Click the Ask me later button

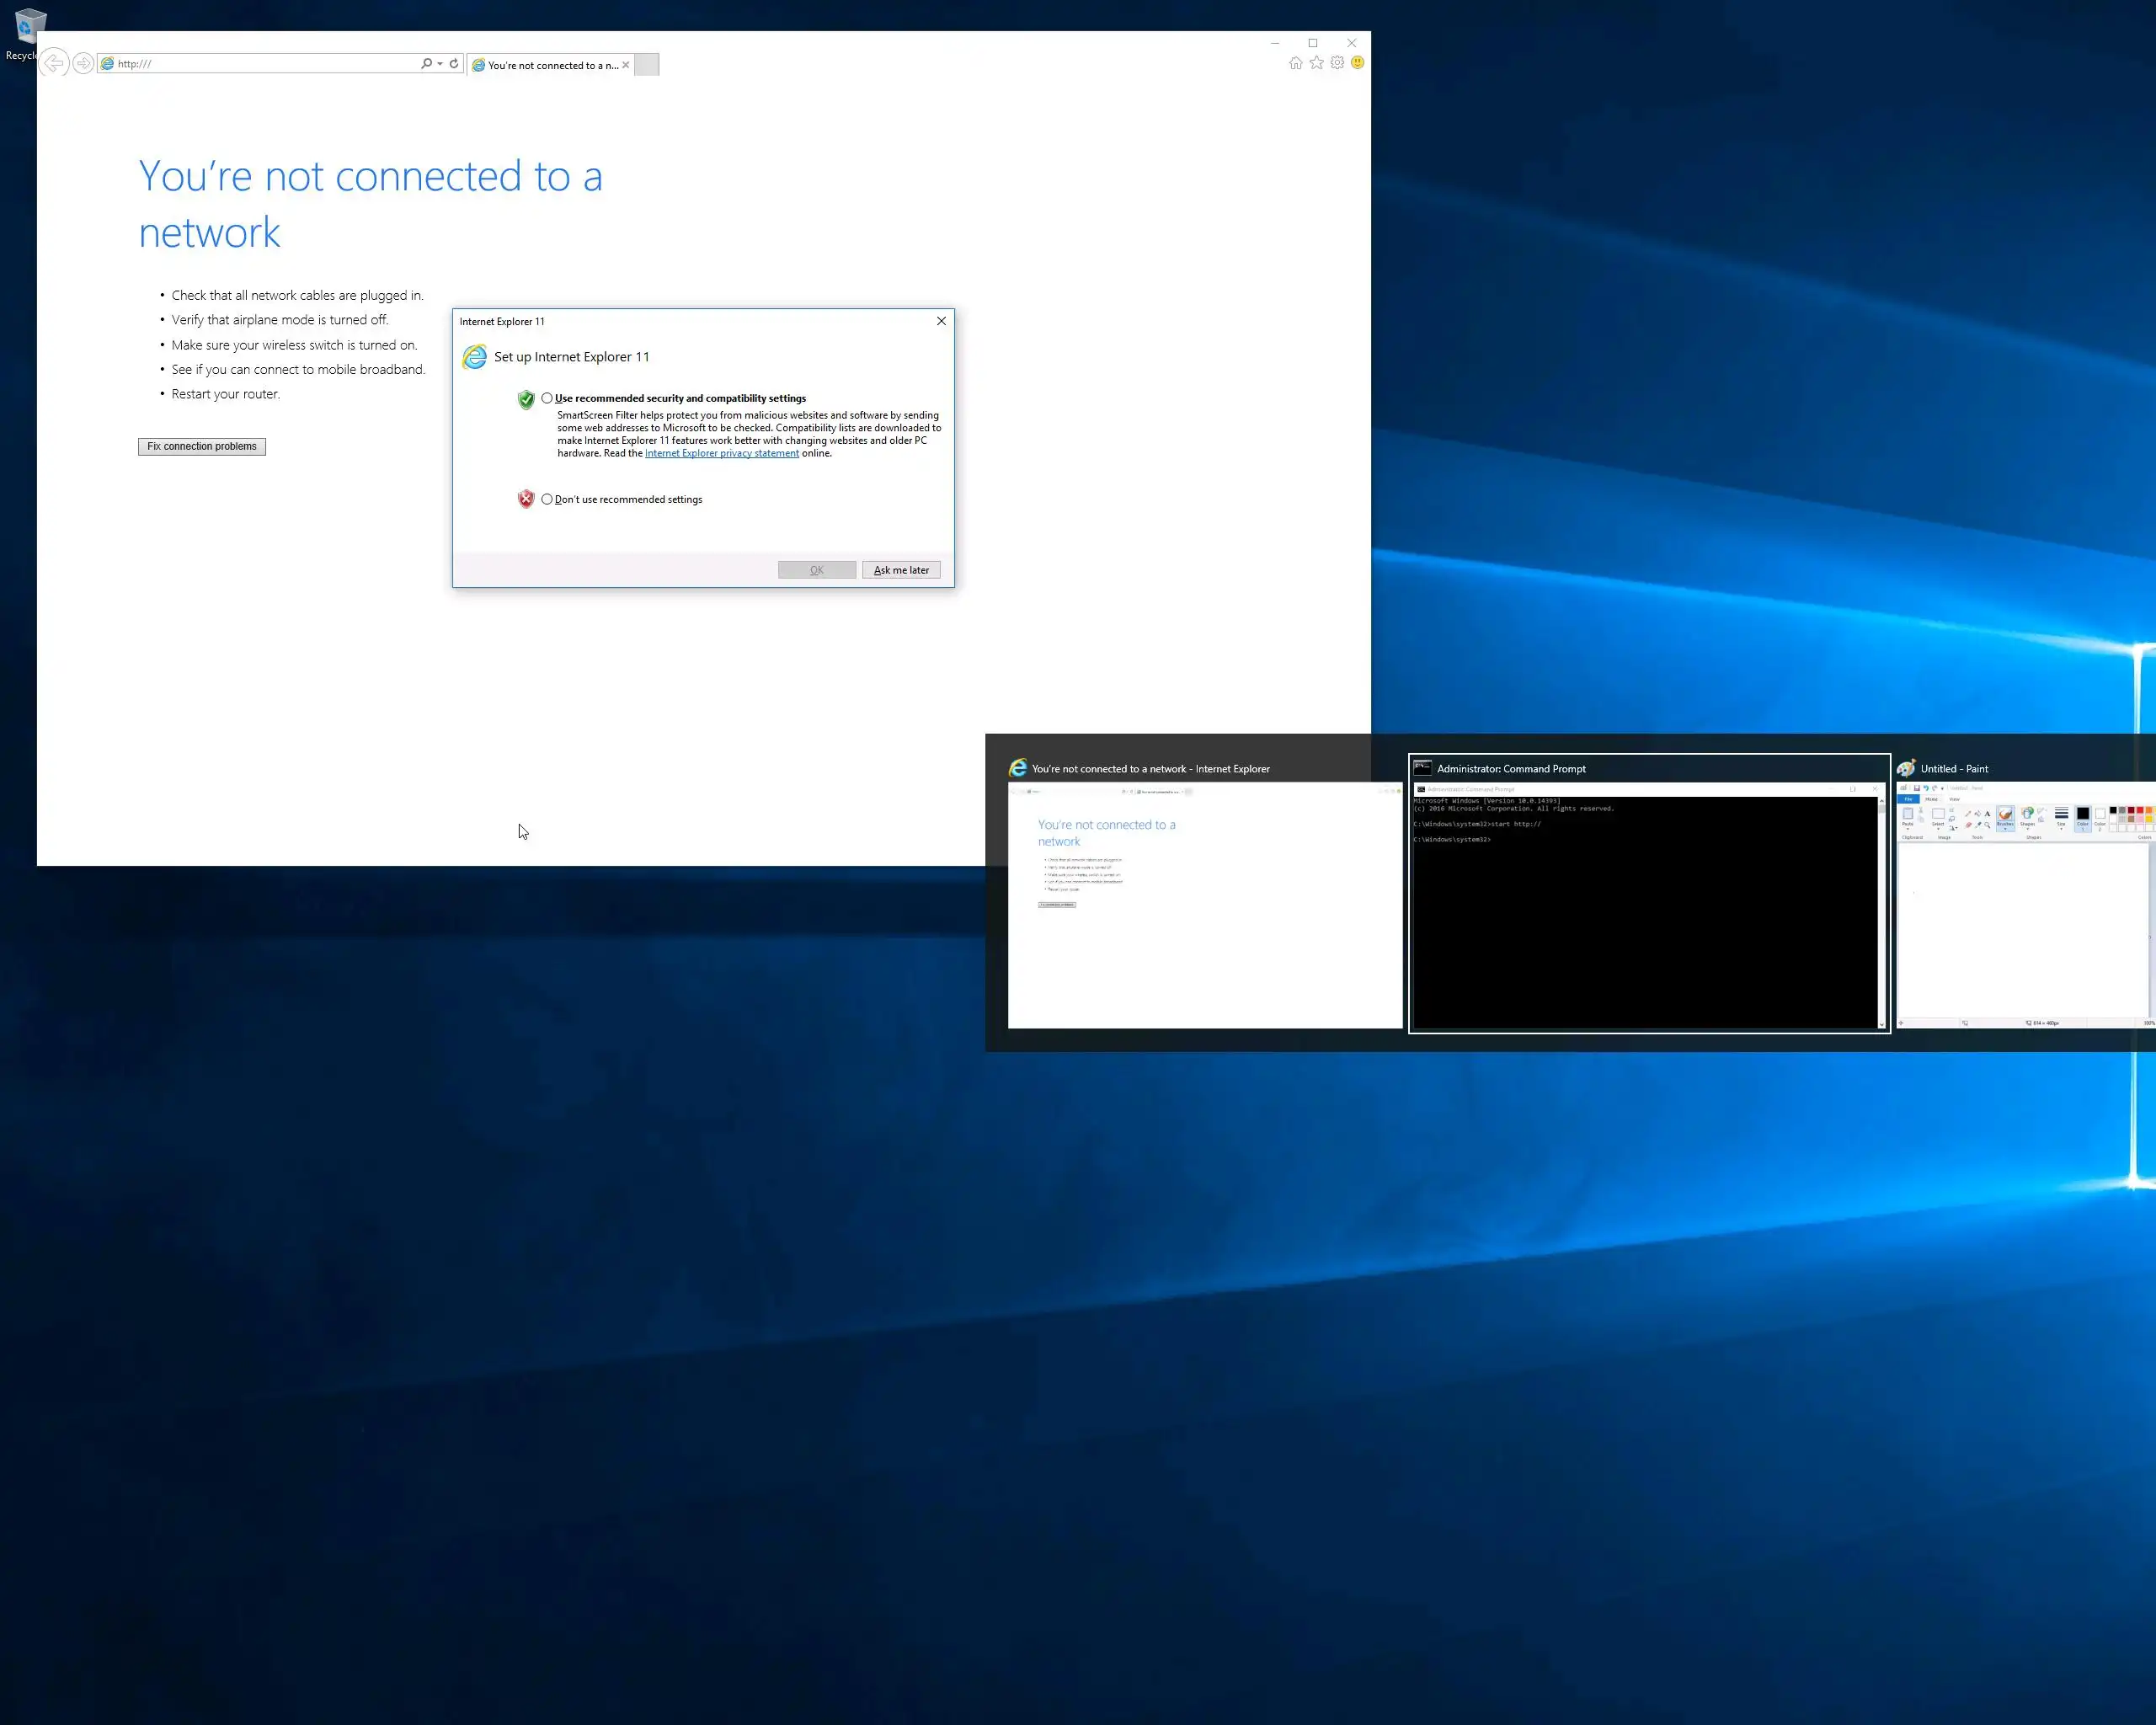[900, 570]
